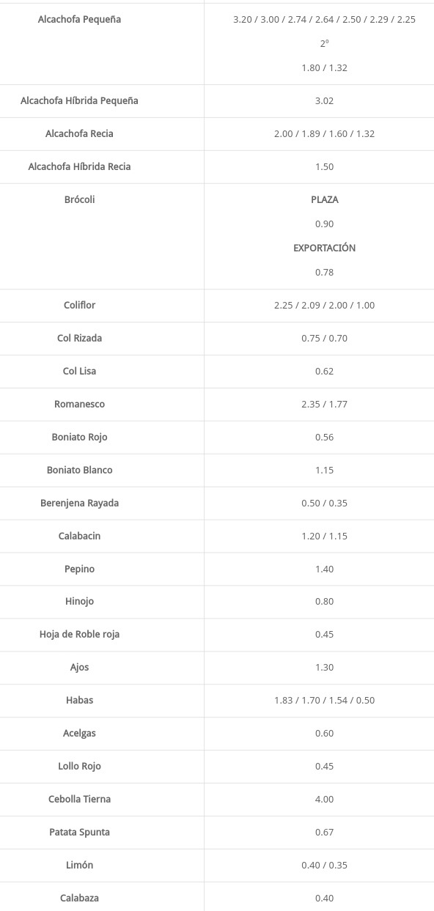Click the Alcachofa Recia price values
This screenshot has width=434, height=911.
coord(324,134)
